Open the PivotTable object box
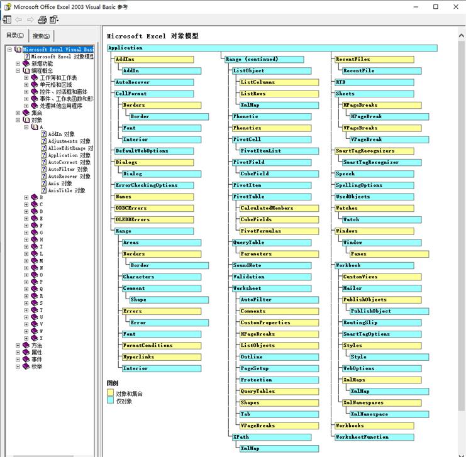 tap(272, 197)
